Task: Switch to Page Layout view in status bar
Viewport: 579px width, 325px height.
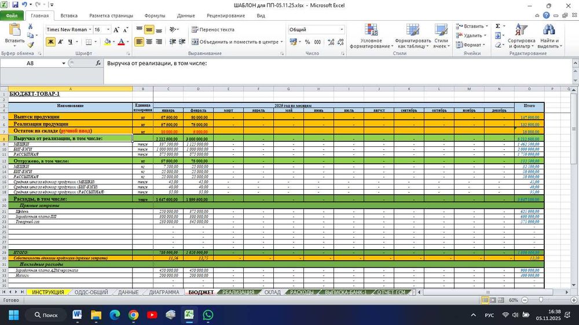Action: point(493,300)
